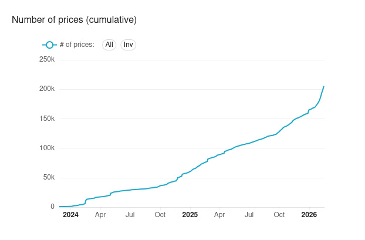Click the 250k y-axis label
Image resolution: width=365 pixels, height=240 pixels.
tap(46, 60)
